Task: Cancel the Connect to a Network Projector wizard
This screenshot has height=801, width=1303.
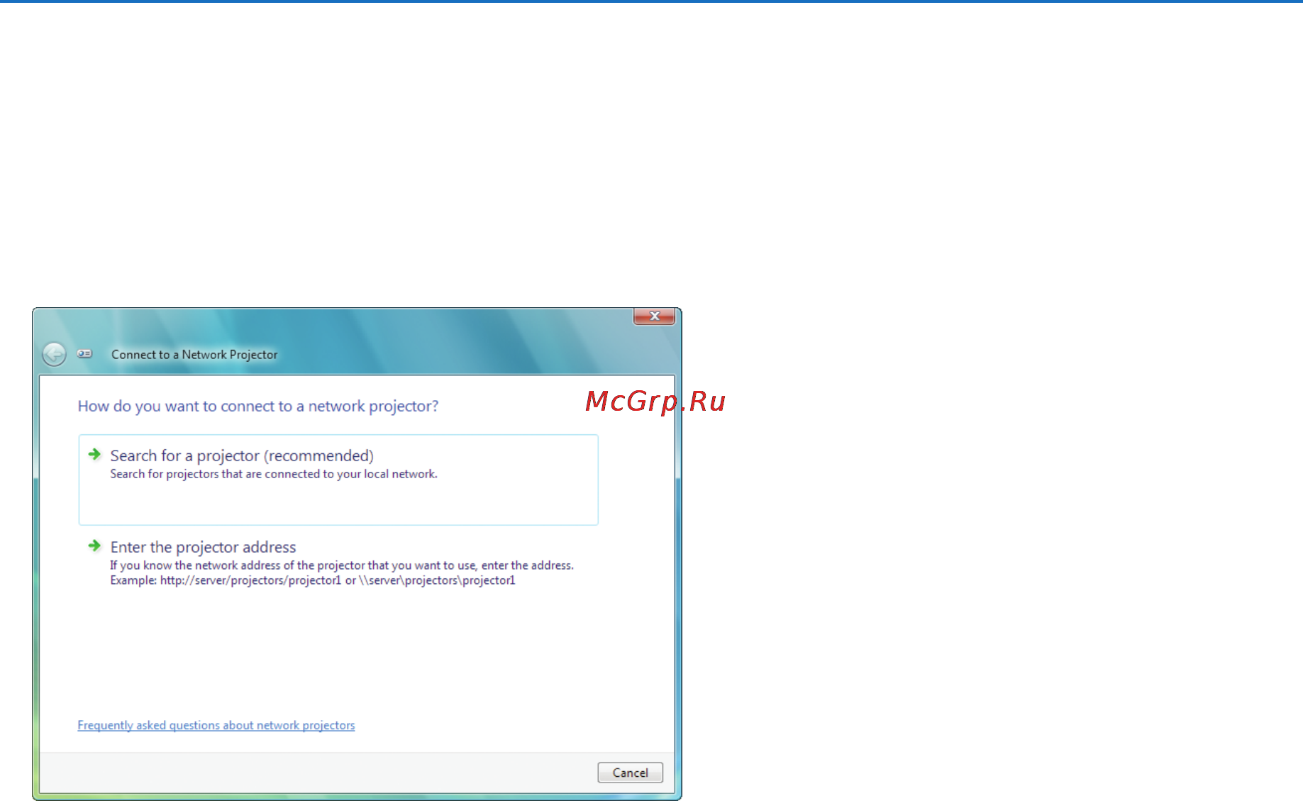Action: [x=630, y=773]
